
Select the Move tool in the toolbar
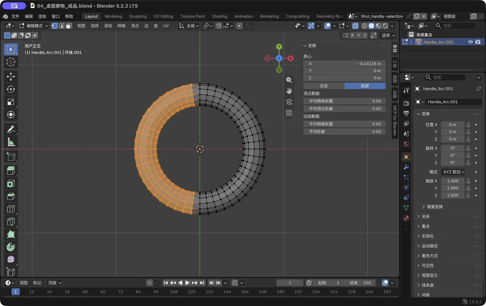point(11,77)
